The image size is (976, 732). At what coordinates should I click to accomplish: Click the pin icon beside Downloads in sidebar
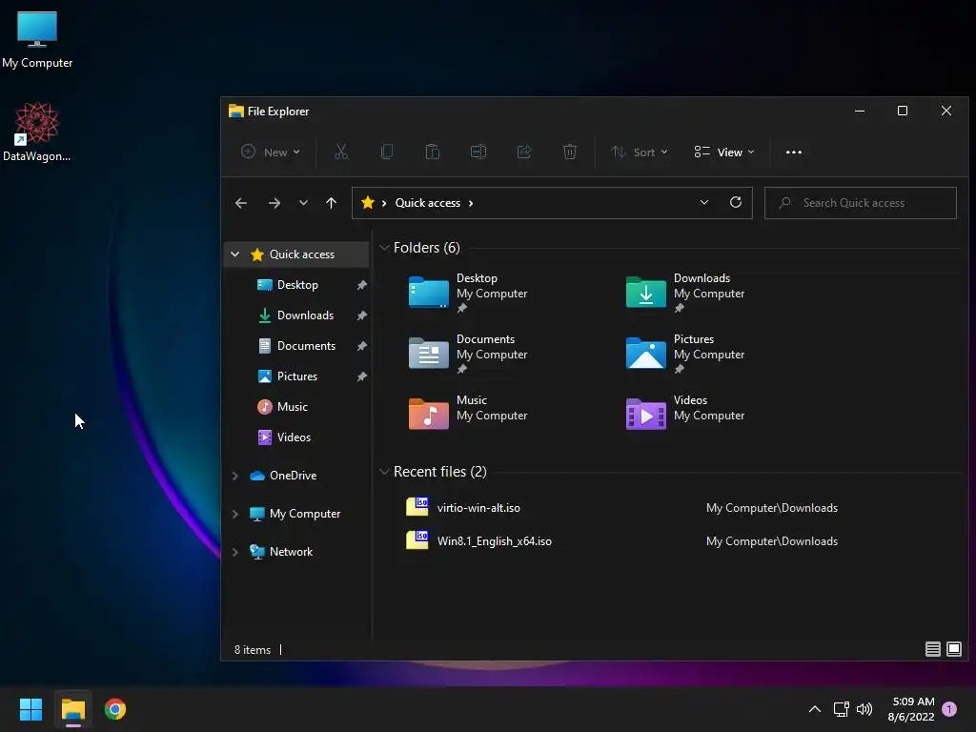(361, 315)
